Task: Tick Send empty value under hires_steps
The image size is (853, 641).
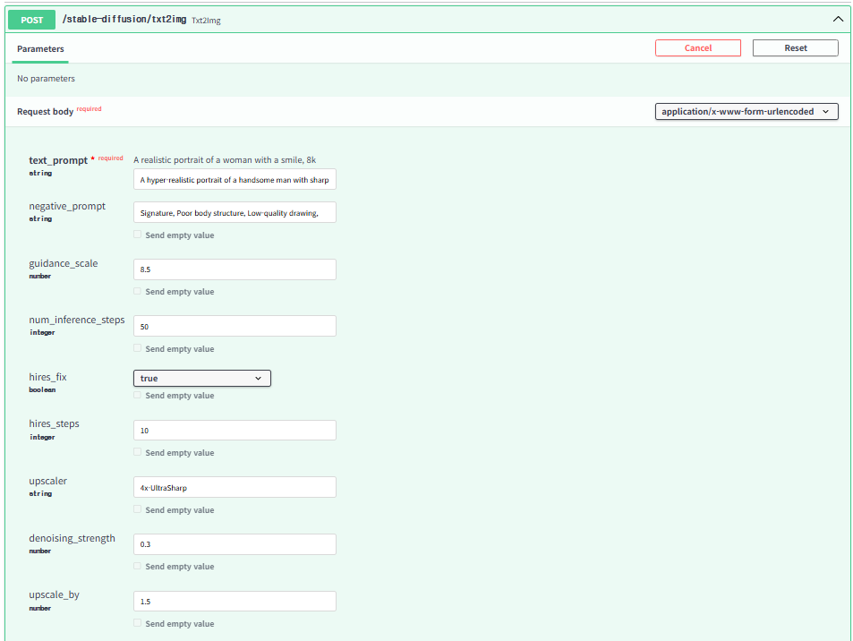Action: [x=138, y=452]
